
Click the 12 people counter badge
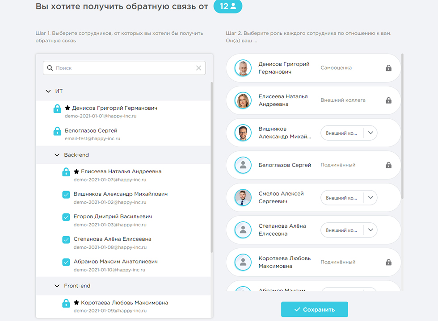[228, 7]
